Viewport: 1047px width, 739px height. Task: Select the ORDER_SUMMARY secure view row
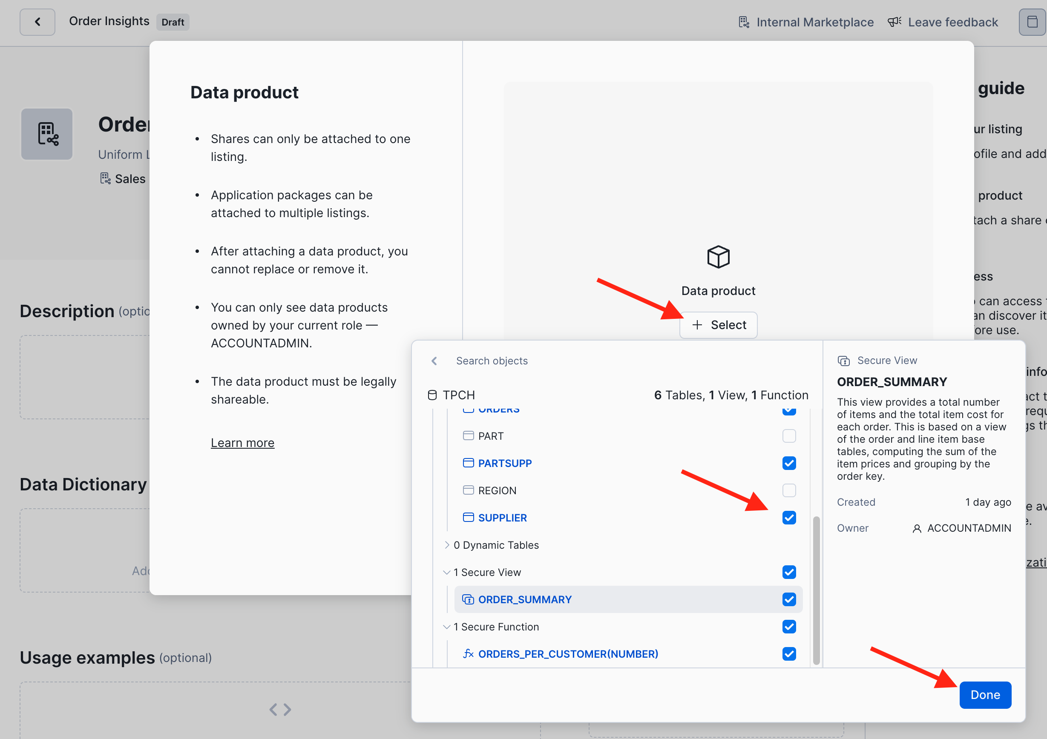tap(524, 599)
